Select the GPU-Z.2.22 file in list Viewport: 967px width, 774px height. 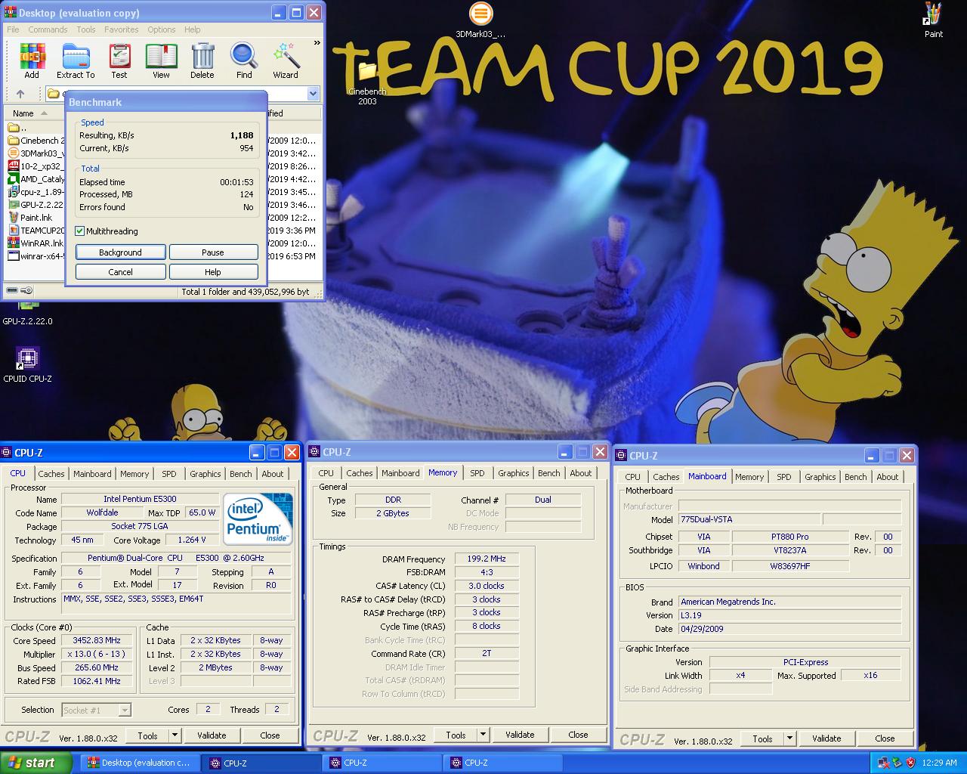tap(36, 205)
